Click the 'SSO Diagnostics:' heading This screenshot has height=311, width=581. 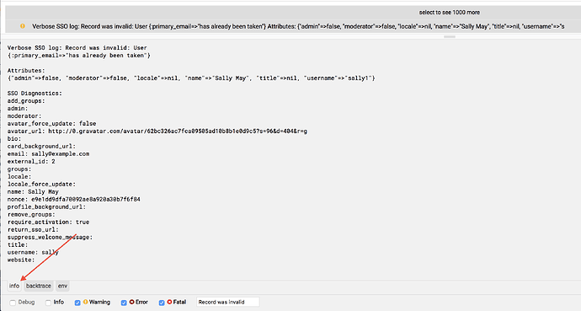pos(35,93)
